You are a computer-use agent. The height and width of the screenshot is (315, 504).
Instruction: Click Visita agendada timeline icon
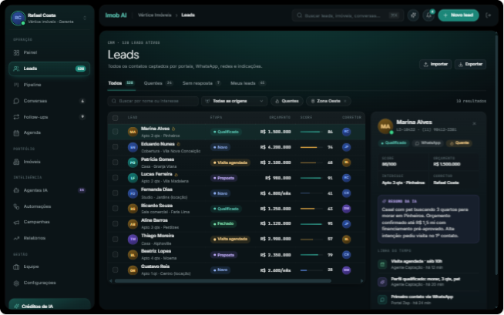tap(382, 264)
